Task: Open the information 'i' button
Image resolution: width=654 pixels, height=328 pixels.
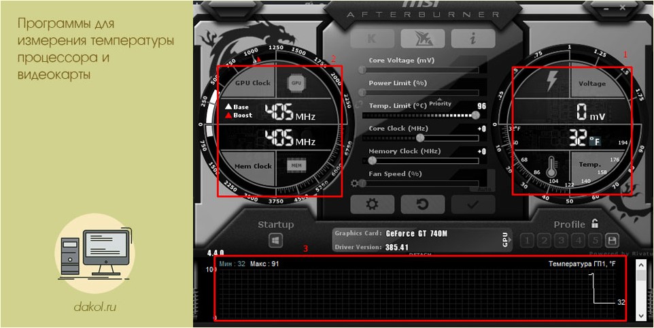Action: (473, 38)
